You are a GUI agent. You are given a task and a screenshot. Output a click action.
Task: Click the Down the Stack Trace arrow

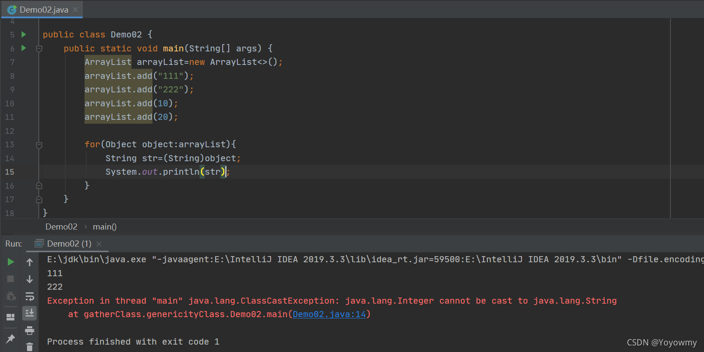(30, 279)
